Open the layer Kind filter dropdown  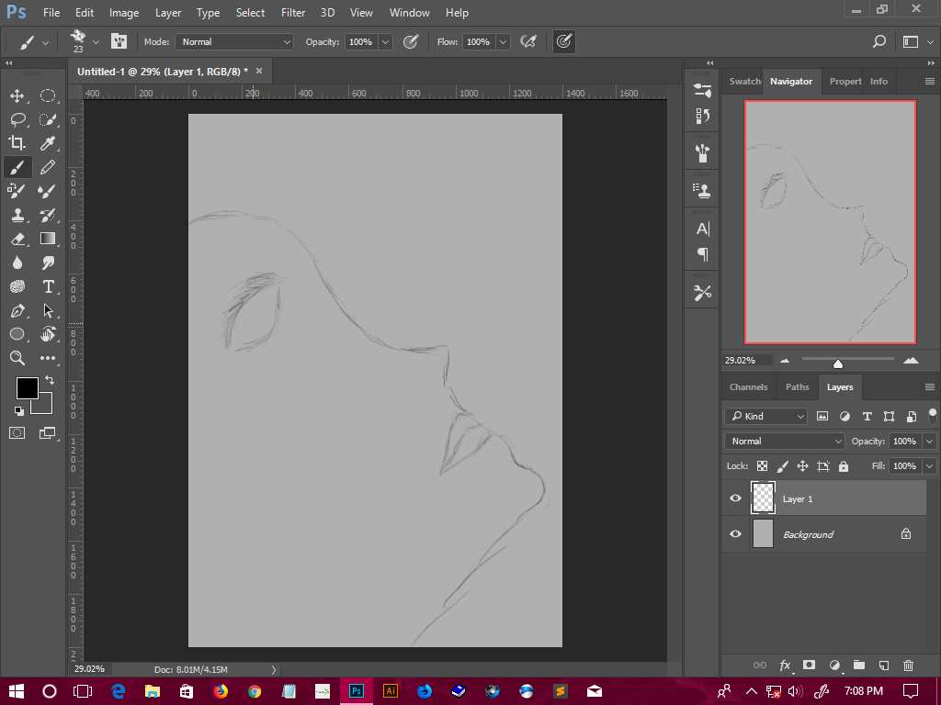pos(765,417)
